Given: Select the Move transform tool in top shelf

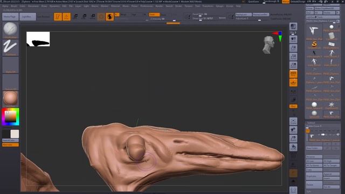Looking at the screenshot, I should pyautogui.click(x=75, y=17).
